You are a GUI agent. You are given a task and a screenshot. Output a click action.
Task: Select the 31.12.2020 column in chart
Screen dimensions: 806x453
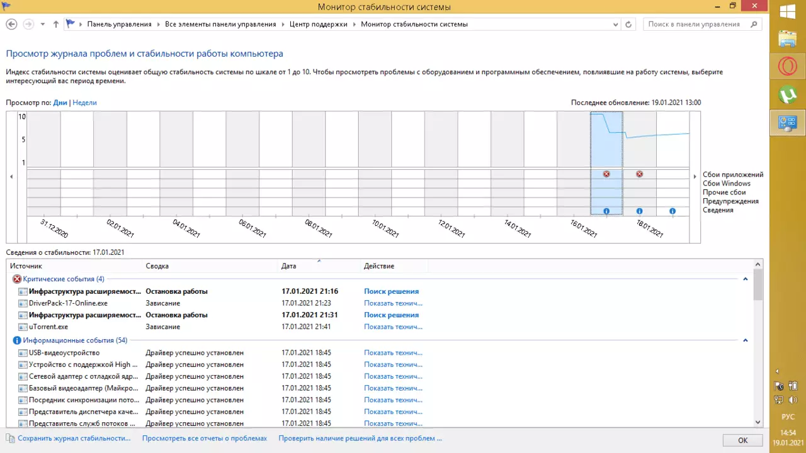(x=44, y=164)
